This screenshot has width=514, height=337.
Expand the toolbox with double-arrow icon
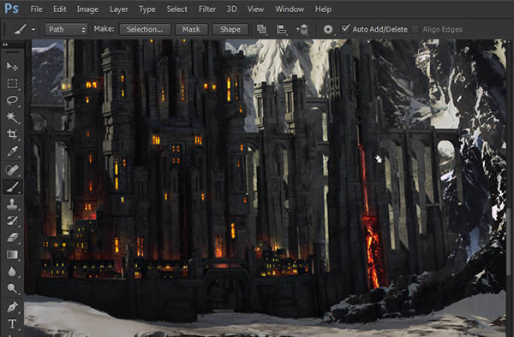[x=5, y=44]
